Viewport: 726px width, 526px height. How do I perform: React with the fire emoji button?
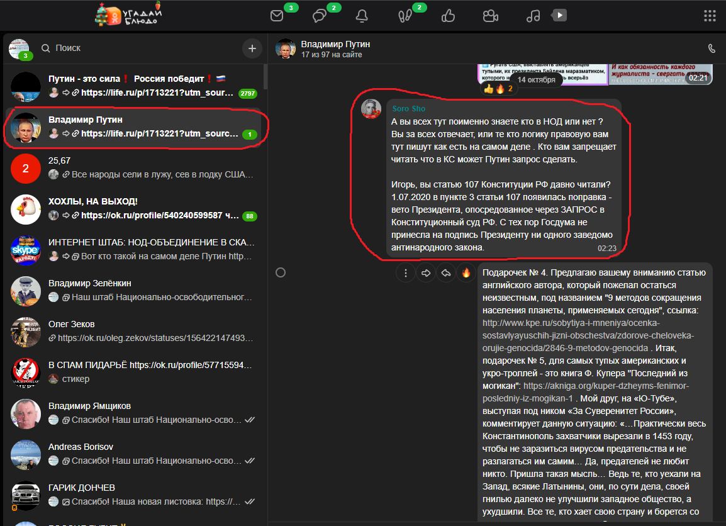click(x=466, y=273)
